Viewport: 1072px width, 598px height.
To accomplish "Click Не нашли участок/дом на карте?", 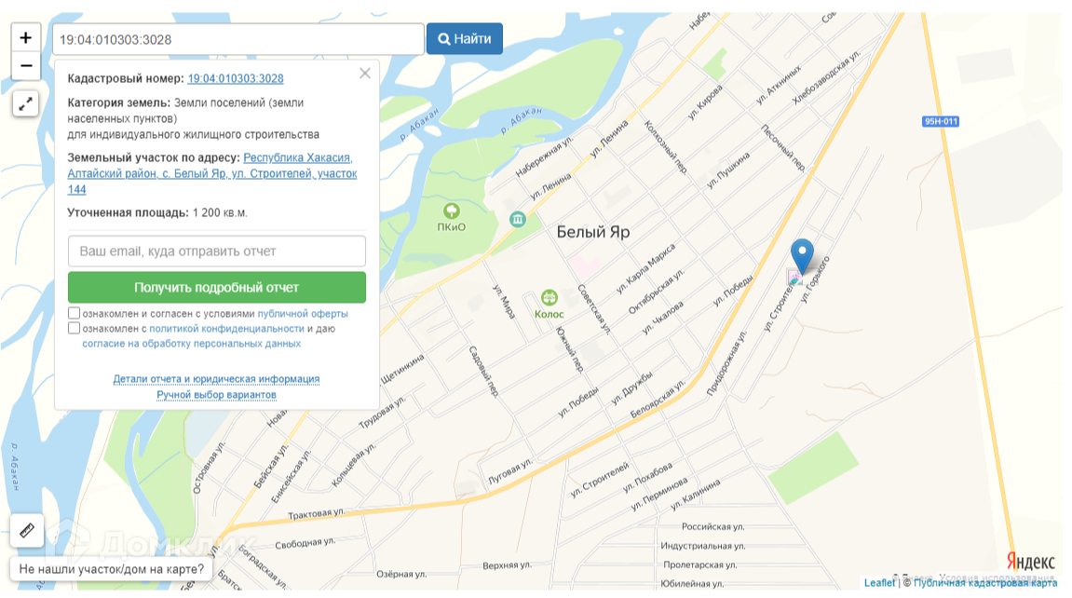I will tap(112, 568).
